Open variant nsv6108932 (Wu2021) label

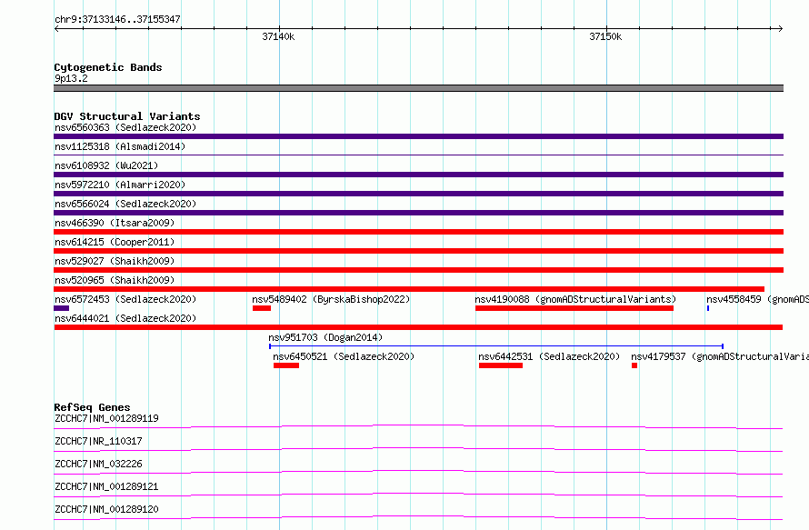click(106, 165)
